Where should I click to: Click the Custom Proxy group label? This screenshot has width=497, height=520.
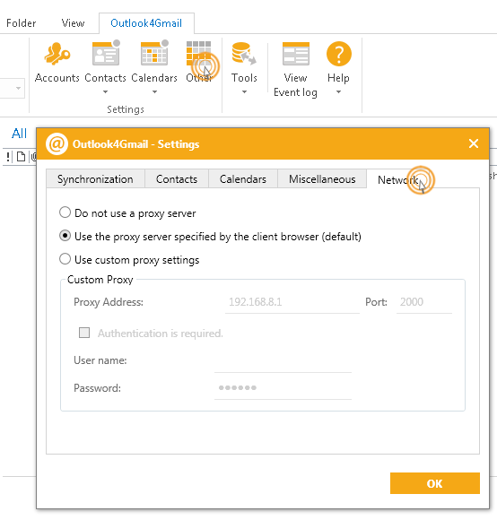pyautogui.click(x=100, y=280)
